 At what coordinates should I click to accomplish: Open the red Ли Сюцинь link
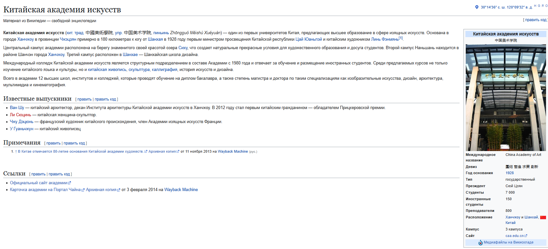(20, 115)
